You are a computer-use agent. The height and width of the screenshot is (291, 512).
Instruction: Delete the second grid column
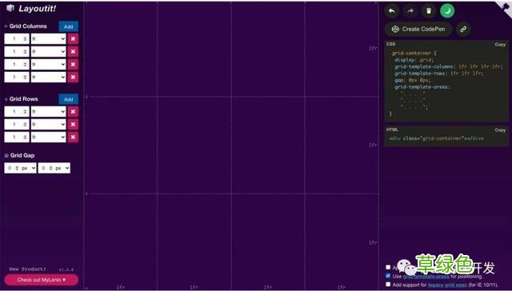tap(73, 51)
